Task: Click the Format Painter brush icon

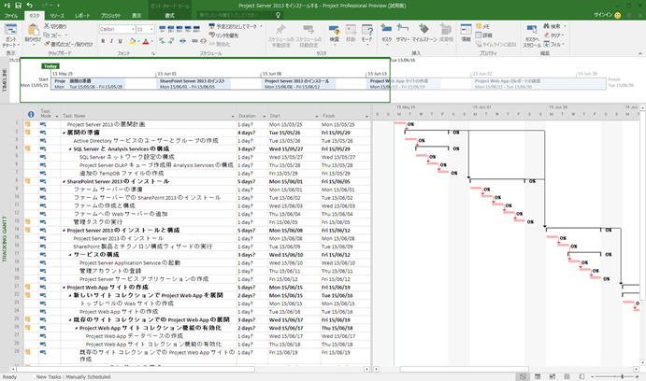Action: (47, 44)
